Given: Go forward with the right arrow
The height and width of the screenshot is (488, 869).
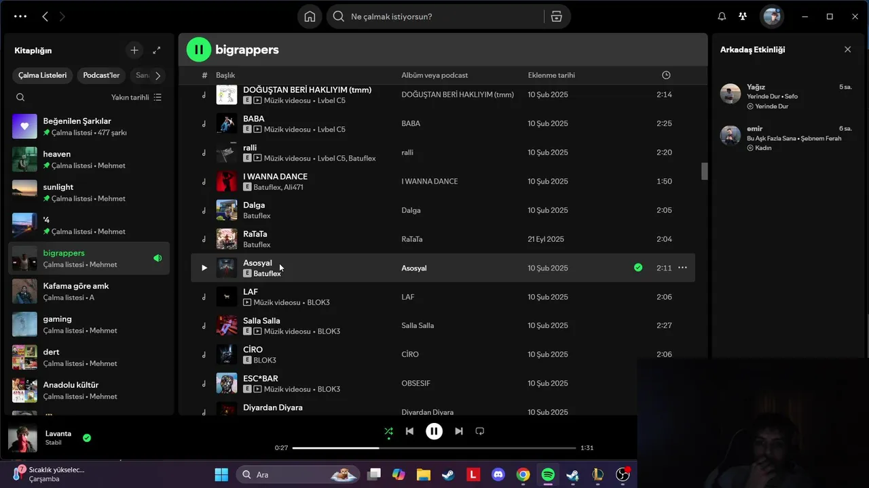Looking at the screenshot, I should coord(62,16).
